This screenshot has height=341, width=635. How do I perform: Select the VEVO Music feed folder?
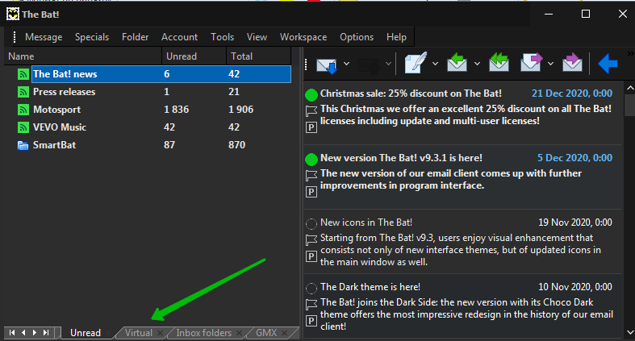(60, 127)
